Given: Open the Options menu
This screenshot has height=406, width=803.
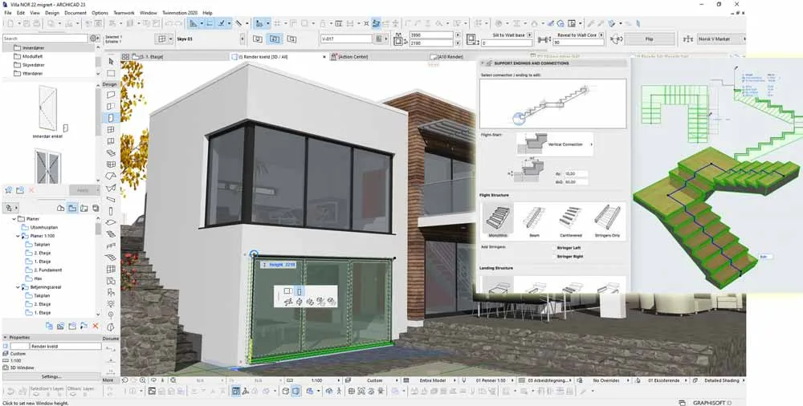Looking at the screenshot, I should pyautogui.click(x=100, y=13).
